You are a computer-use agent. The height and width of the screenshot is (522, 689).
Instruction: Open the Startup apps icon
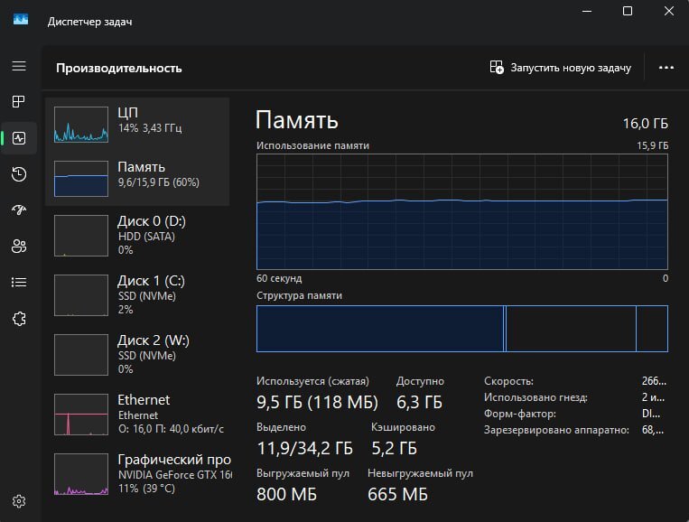click(x=19, y=210)
